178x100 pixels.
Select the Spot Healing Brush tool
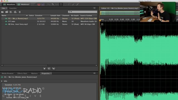pos(77,4)
